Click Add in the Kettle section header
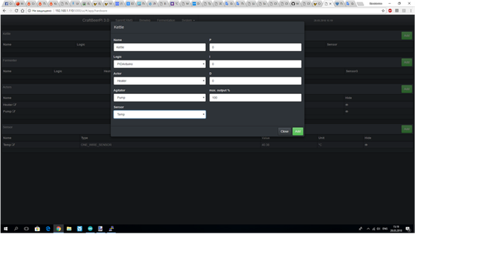497x279 pixels. pos(407,36)
